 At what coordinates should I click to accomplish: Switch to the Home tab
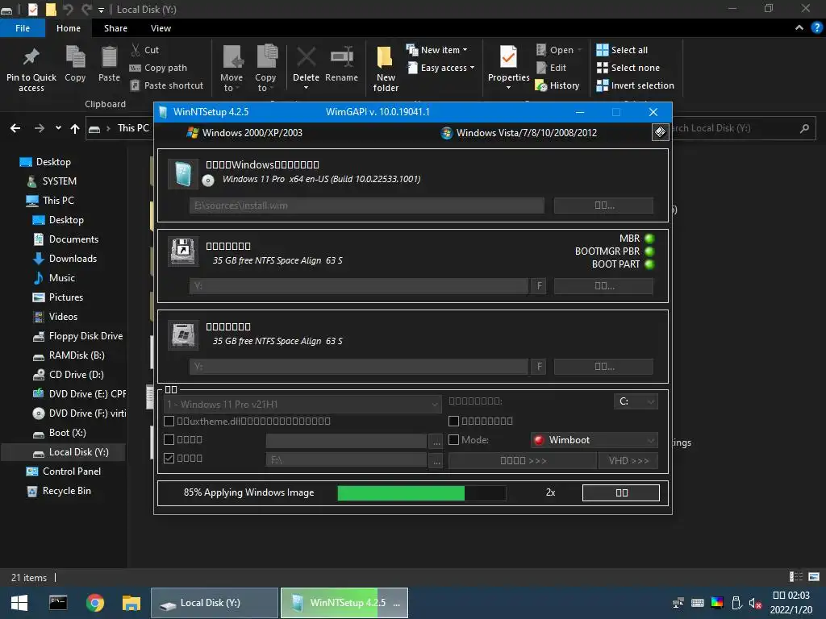pyautogui.click(x=69, y=28)
